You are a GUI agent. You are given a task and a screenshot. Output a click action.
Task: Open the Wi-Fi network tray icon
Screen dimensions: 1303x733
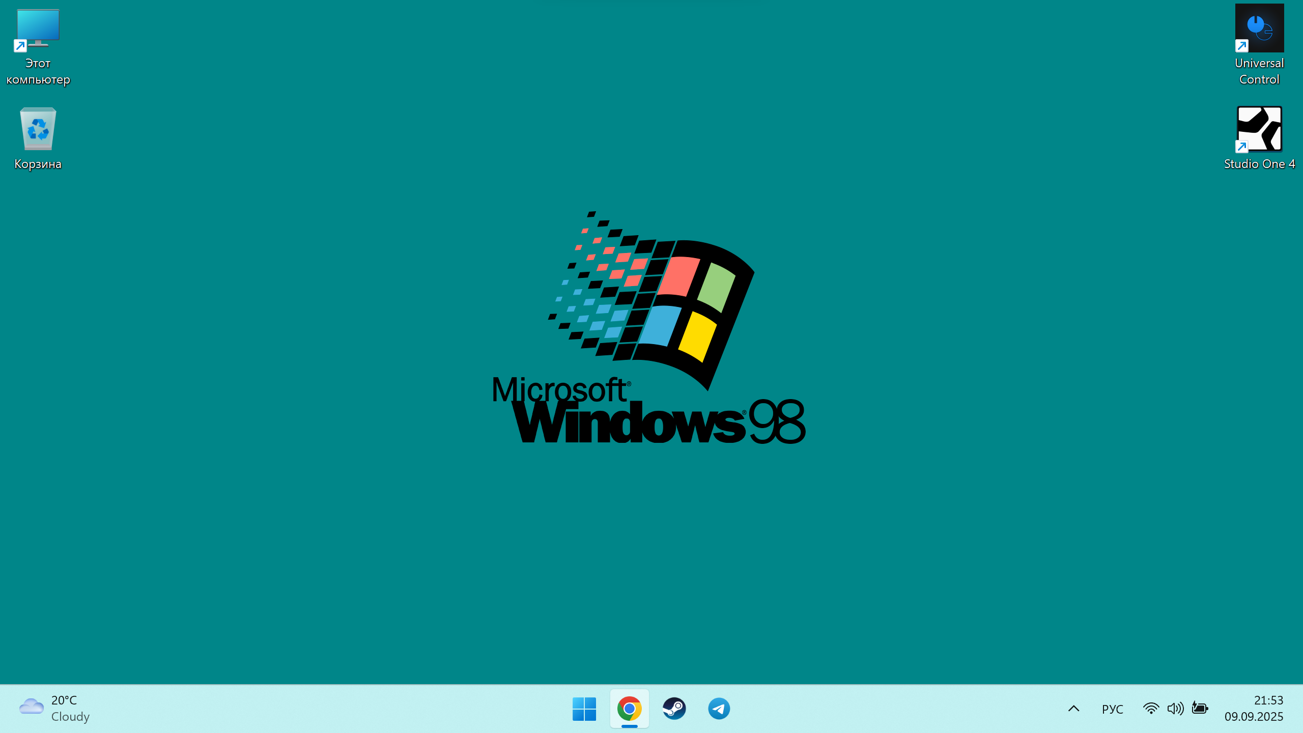tap(1151, 709)
